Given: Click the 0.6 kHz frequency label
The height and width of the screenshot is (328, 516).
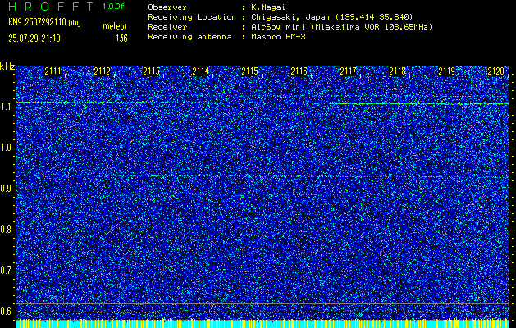Looking at the screenshot, I should (6, 312).
